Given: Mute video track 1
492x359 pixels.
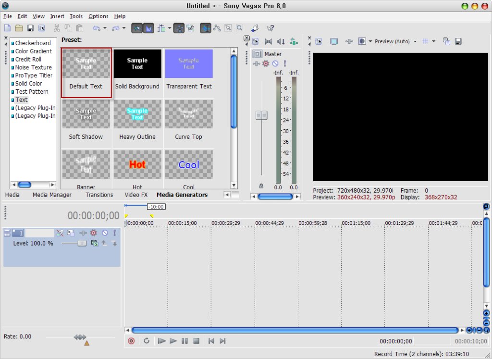Looking at the screenshot, I should click(105, 233).
